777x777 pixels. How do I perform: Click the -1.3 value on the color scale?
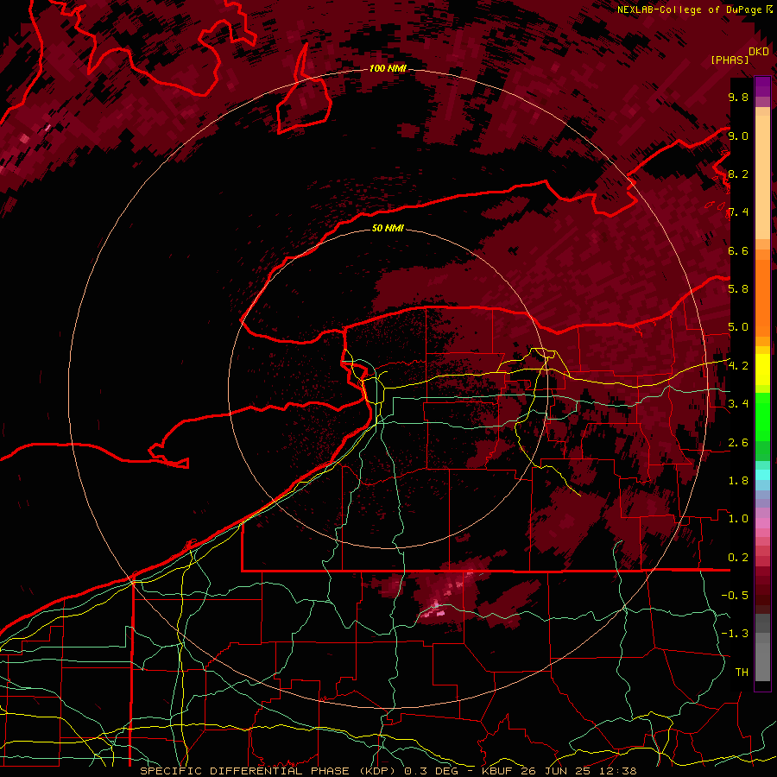pyautogui.click(x=735, y=634)
